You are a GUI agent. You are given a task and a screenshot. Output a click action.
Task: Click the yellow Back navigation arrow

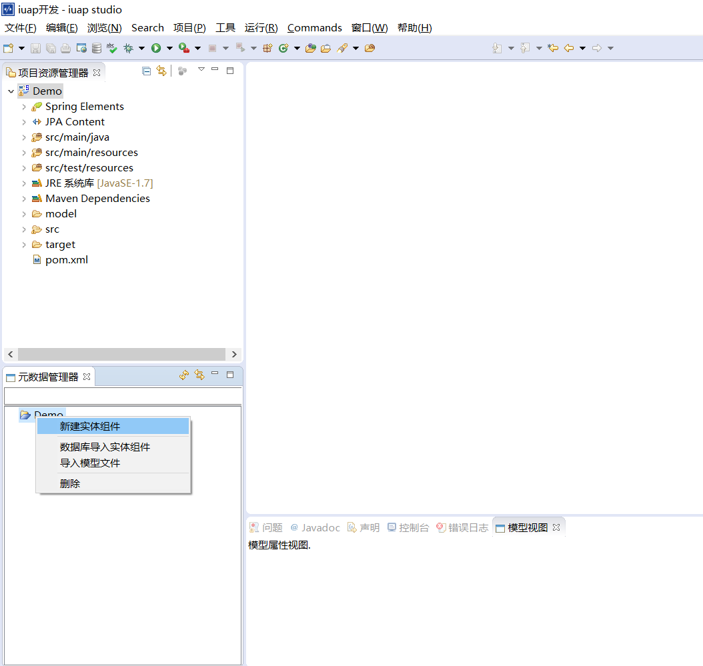point(568,48)
